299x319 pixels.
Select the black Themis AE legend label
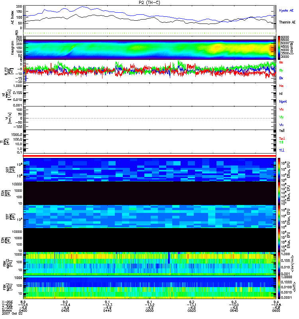(x=287, y=22)
